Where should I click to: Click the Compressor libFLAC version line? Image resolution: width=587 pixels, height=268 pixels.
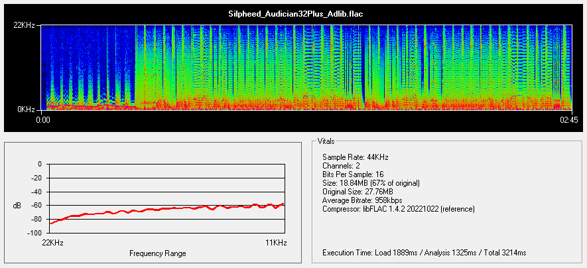click(399, 208)
